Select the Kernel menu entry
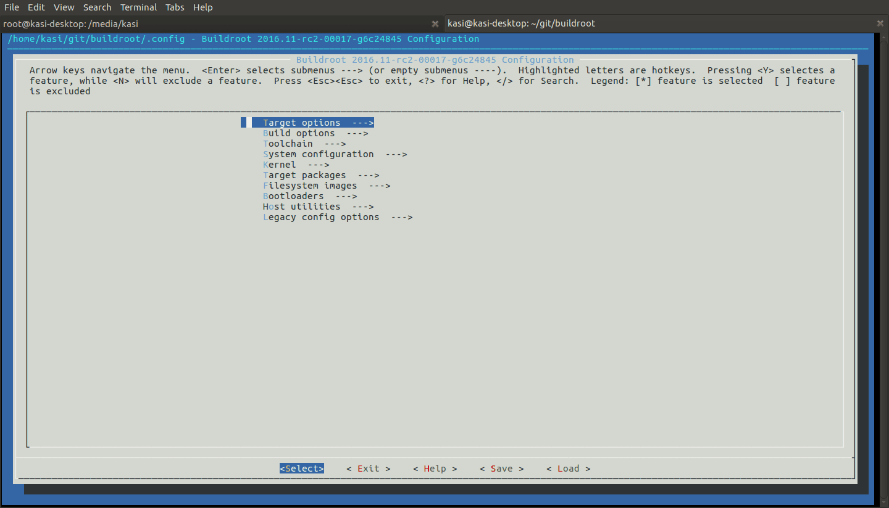This screenshot has height=508, width=889. (296, 165)
